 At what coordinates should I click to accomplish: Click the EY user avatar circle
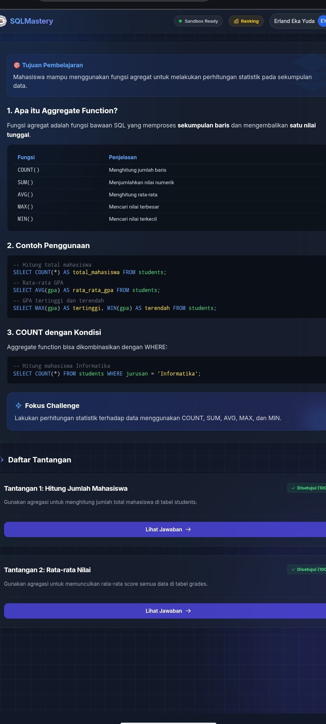322,21
